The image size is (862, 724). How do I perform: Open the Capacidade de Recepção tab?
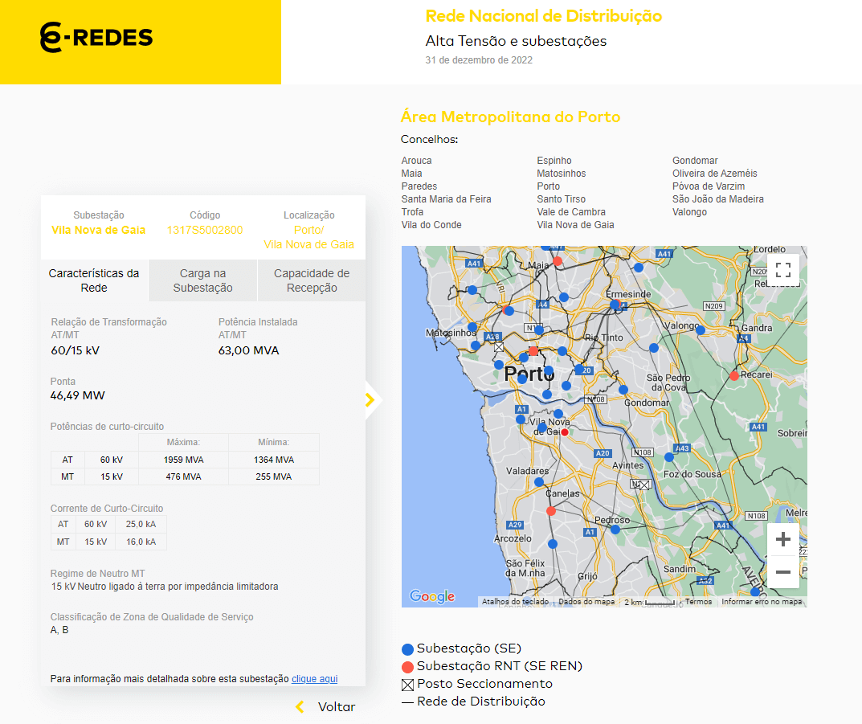(312, 280)
